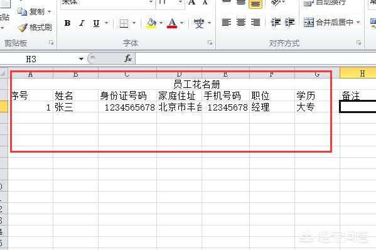
Task: Toggle Underline formatting
Action: pyautogui.click(x=97, y=23)
